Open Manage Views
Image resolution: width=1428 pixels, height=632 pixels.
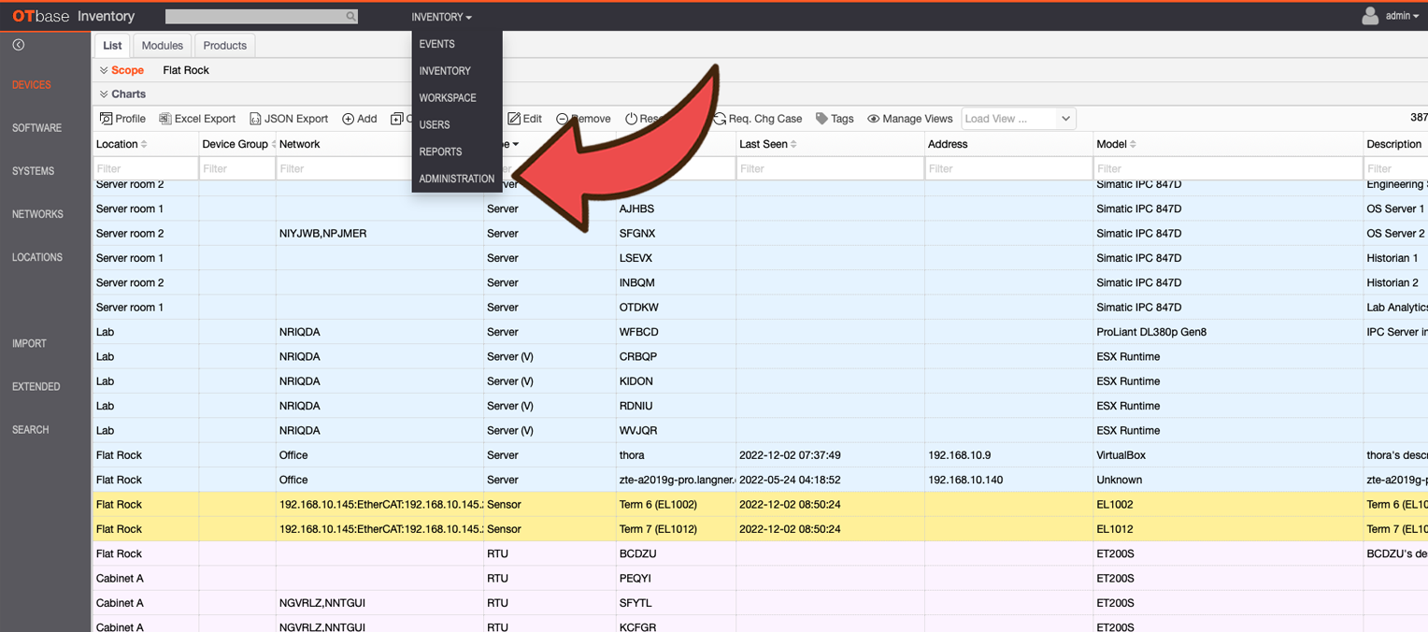(910, 119)
